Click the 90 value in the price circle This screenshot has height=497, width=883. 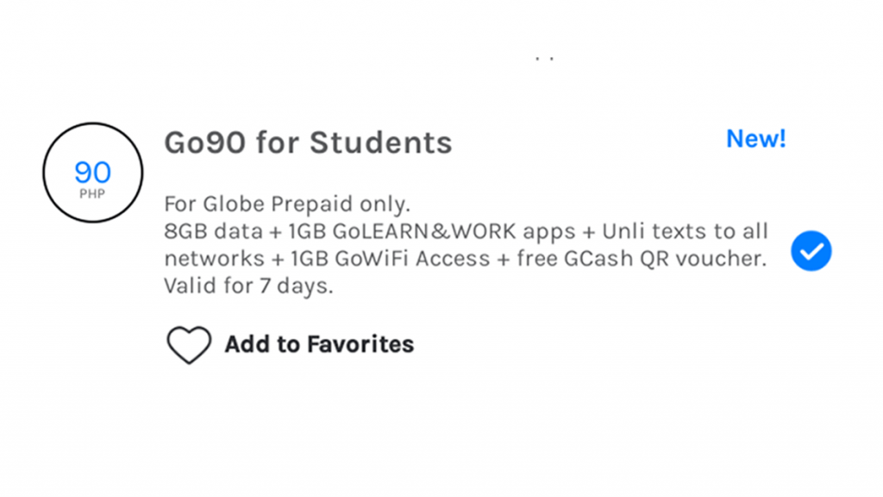tap(93, 170)
